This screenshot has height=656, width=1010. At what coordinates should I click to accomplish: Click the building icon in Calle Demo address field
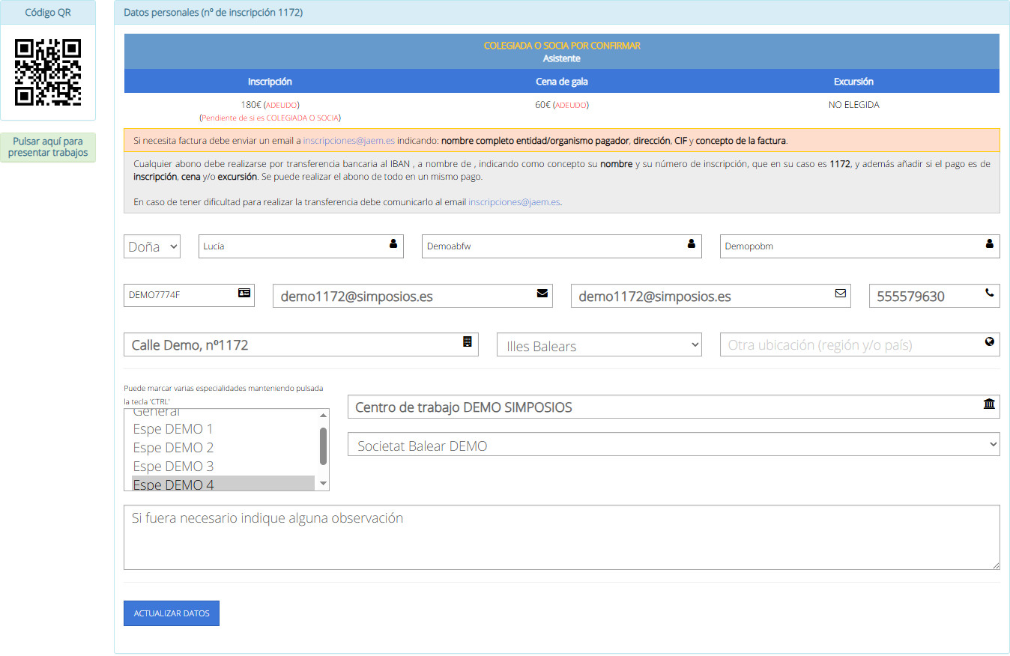click(x=468, y=341)
